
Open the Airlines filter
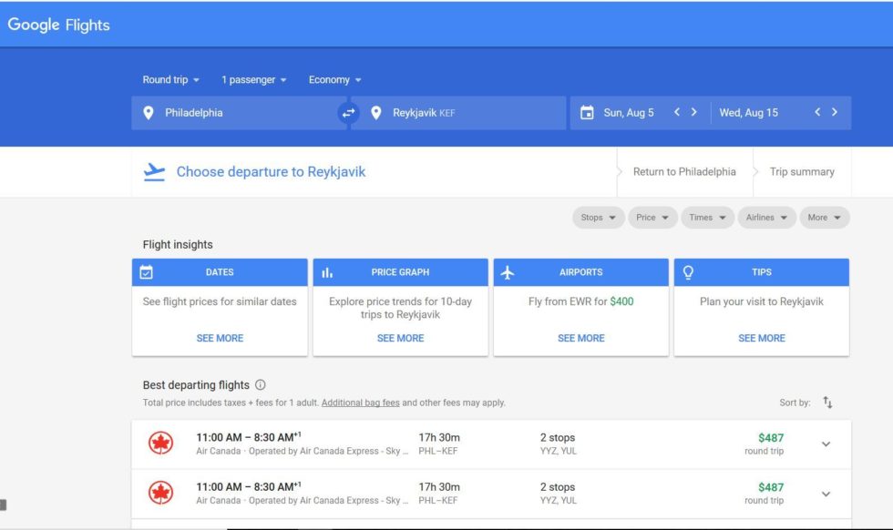pyautogui.click(x=766, y=218)
